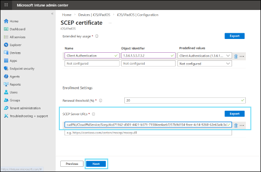Open the app launcher waffle icon
The width and height of the screenshot is (261, 172).
6,5
